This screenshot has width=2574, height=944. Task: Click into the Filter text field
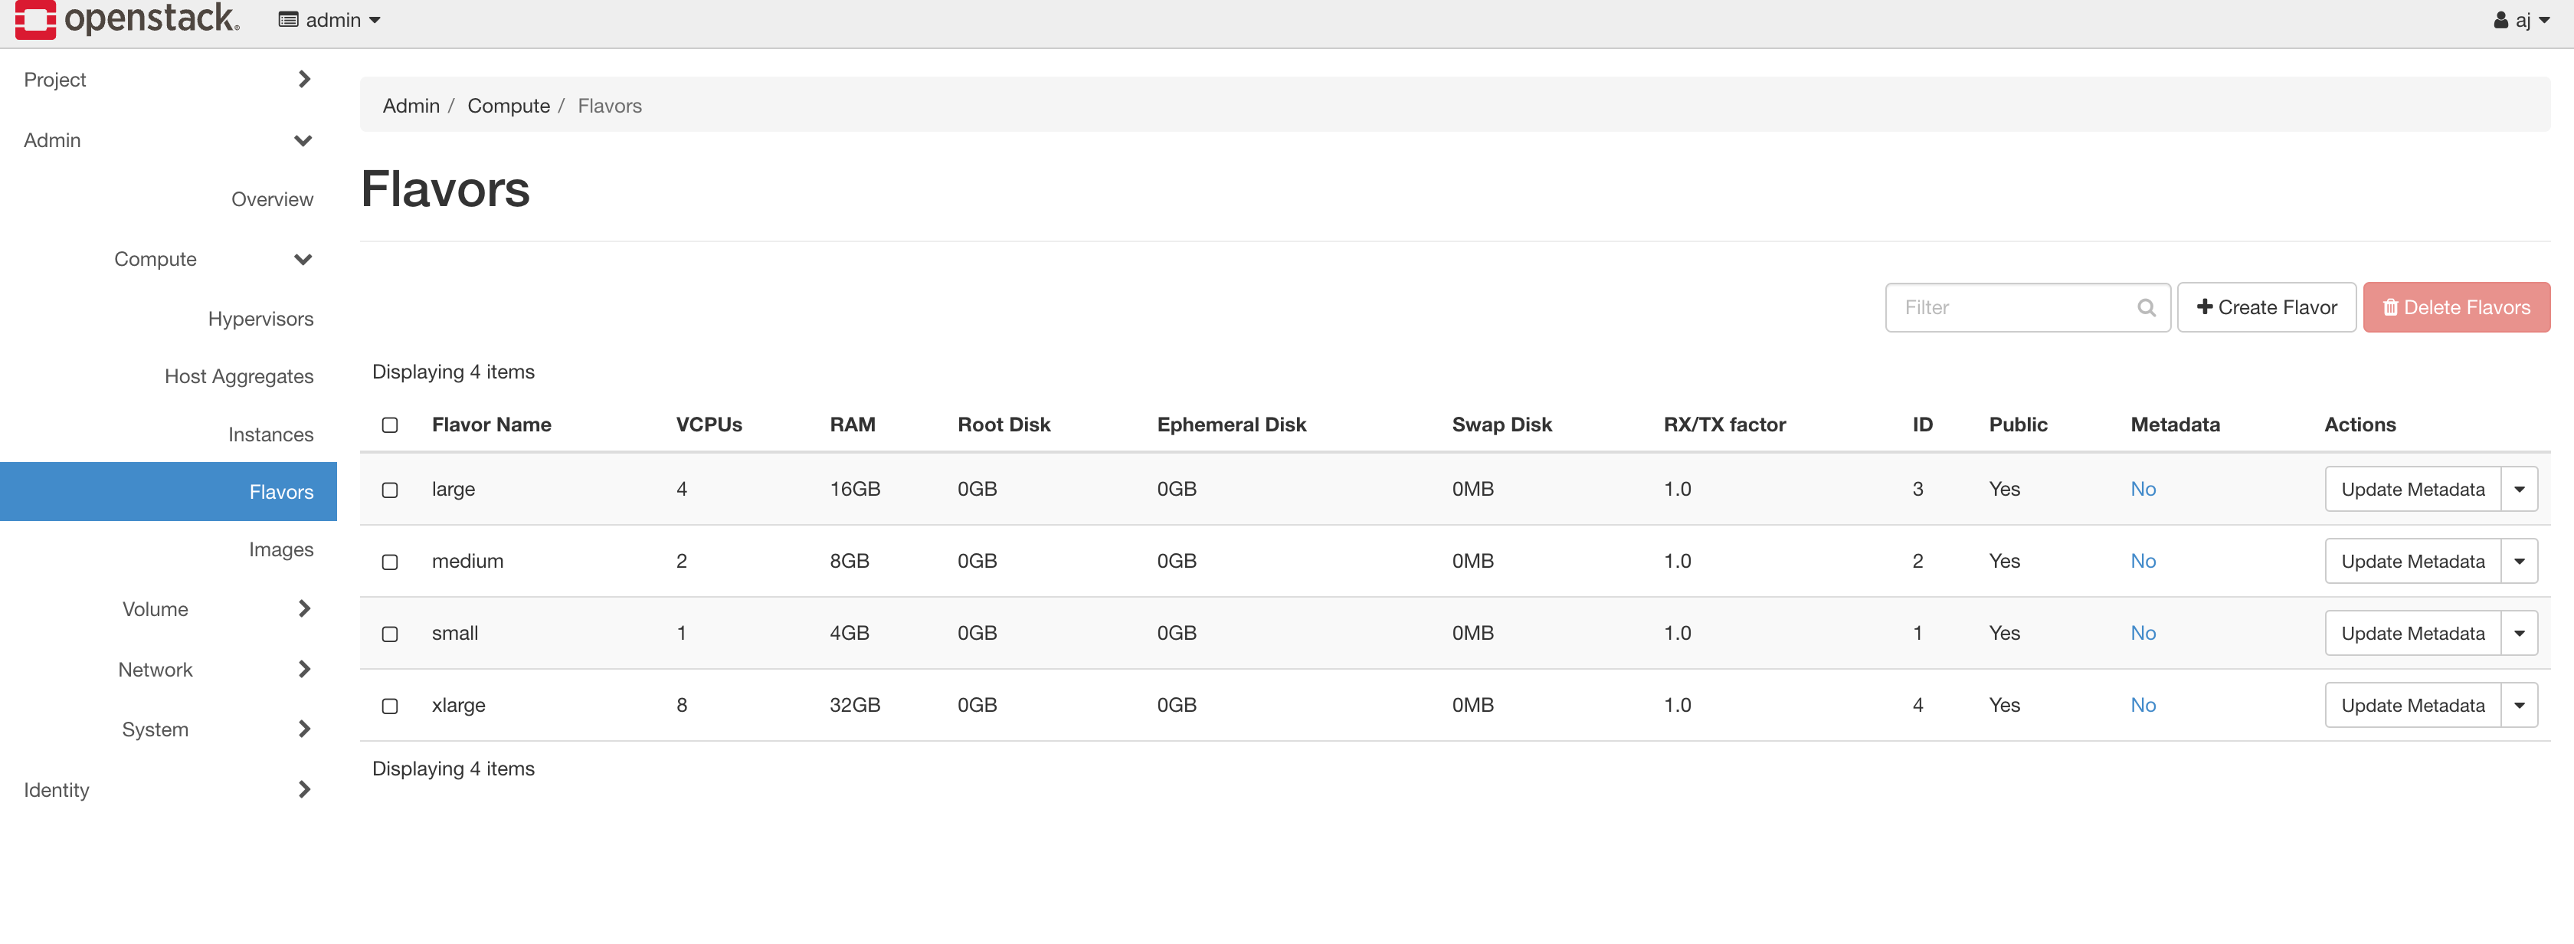coord(2010,308)
